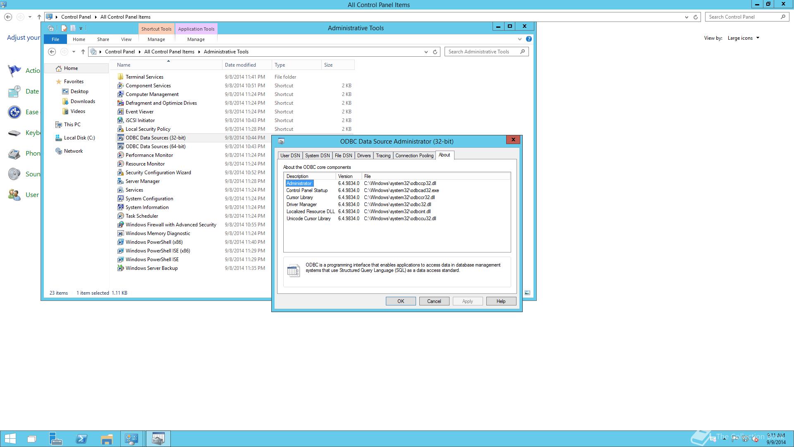Click the Computer Management icon
This screenshot has height=447, width=794.
[120, 94]
